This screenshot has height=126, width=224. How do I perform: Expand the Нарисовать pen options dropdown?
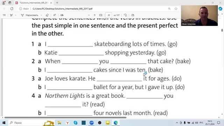(41, 15)
